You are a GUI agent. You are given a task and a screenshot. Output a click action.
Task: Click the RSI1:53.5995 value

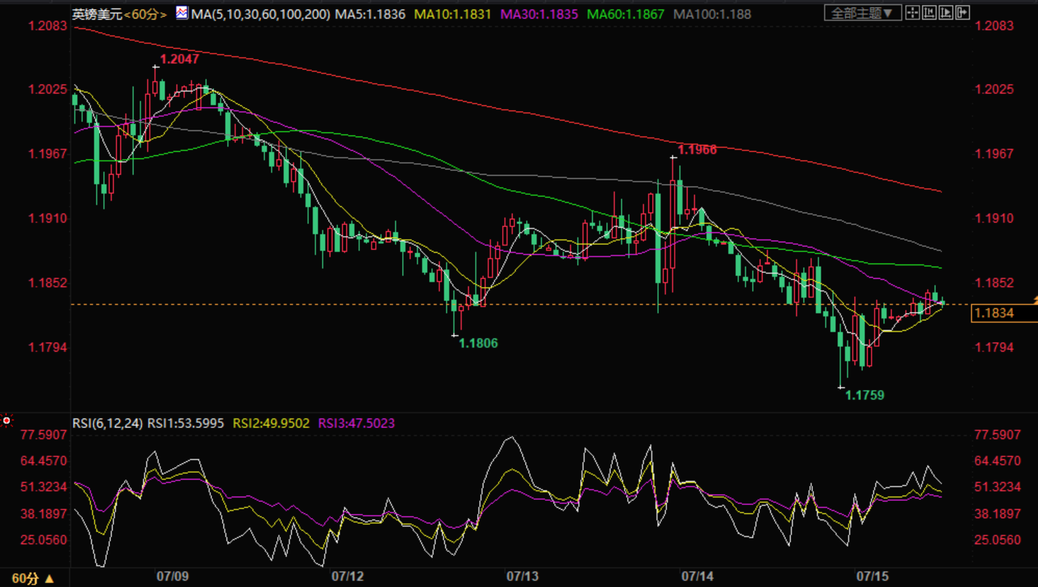[x=186, y=423]
